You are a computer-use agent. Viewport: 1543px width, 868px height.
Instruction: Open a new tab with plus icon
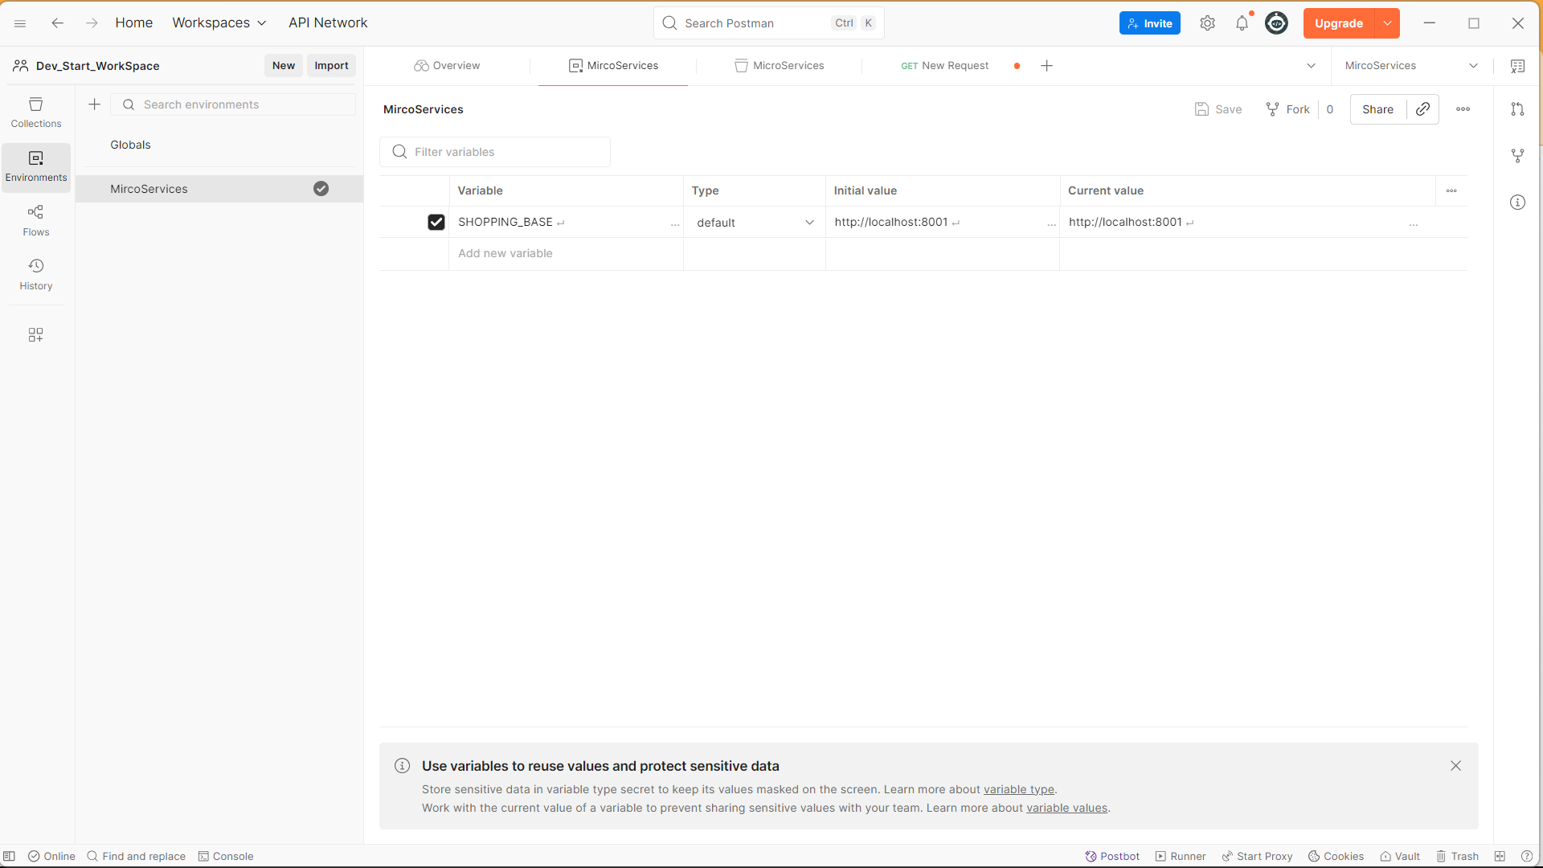1046,66
